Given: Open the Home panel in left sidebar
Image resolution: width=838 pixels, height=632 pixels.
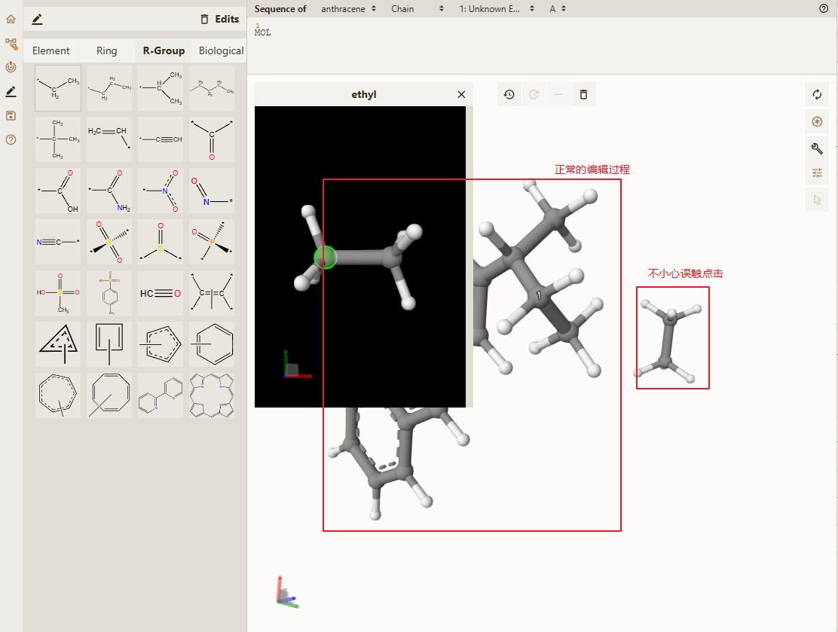Looking at the screenshot, I should pyautogui.click(x=11, y=20).
